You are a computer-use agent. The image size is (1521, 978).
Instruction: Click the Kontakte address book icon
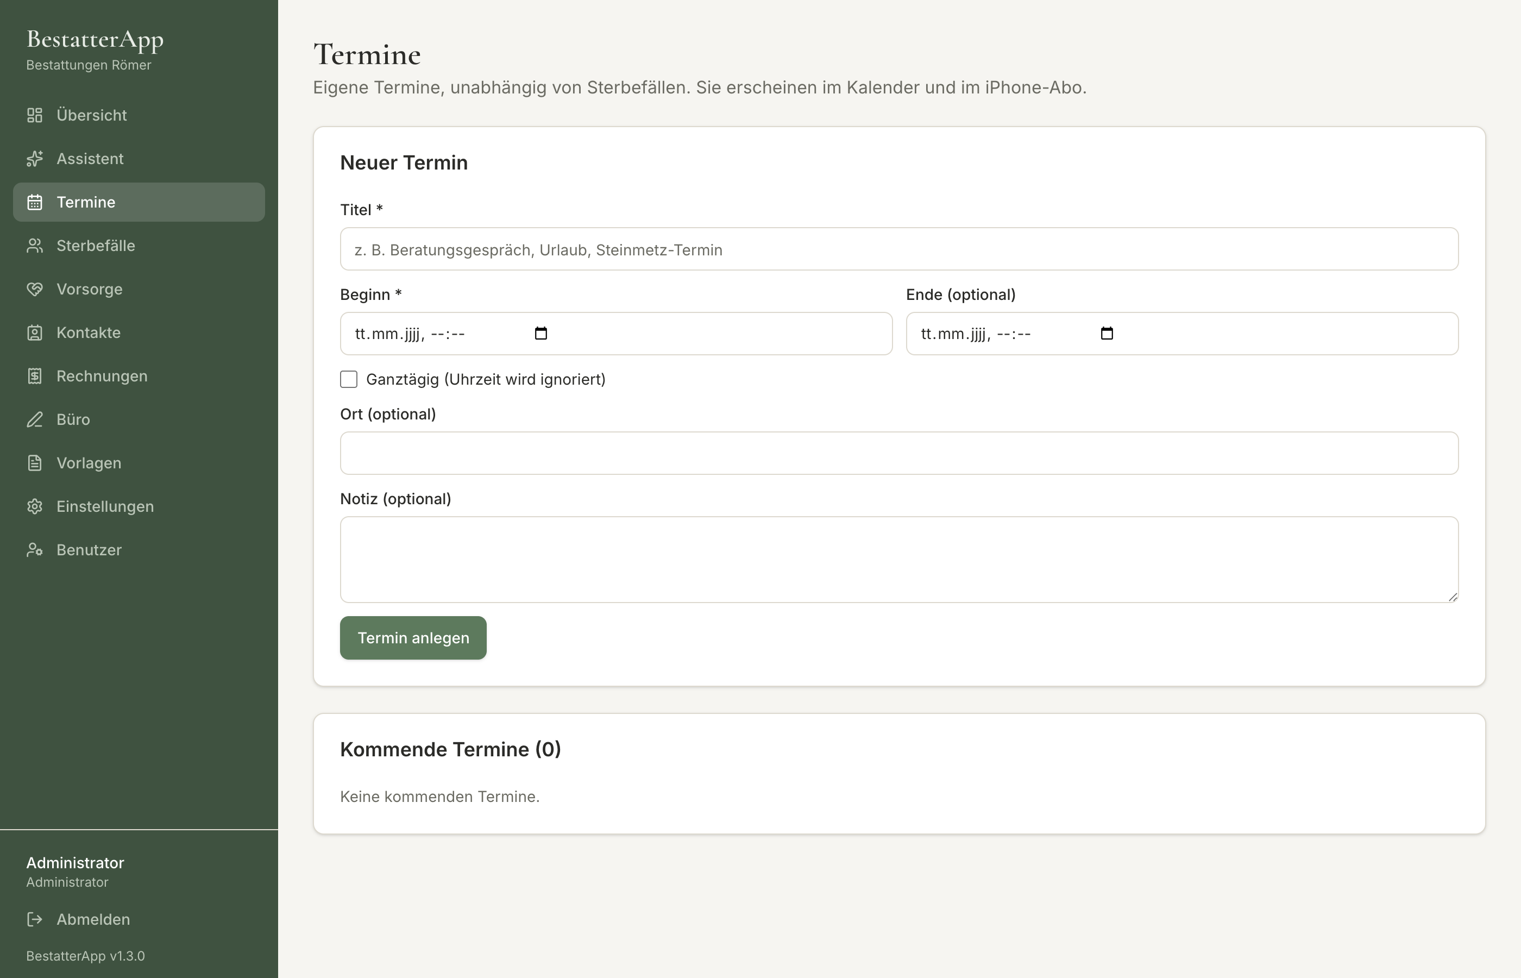[x=34, y=333]
